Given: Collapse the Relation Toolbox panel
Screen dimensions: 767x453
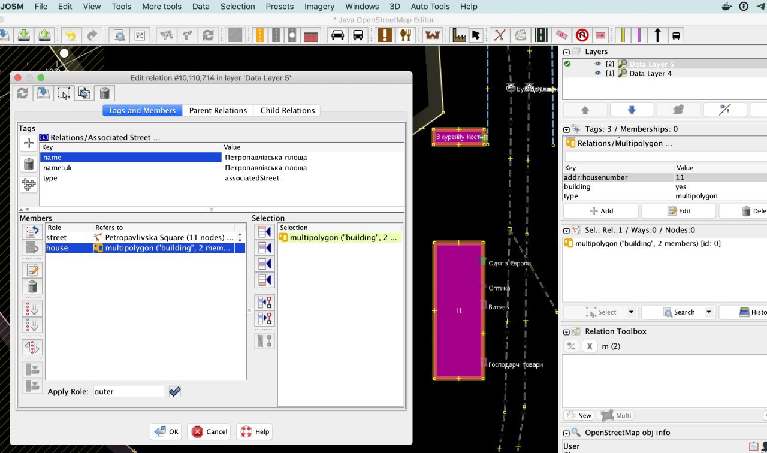Looking at the screenshot, I should click(x=566, y=332).
